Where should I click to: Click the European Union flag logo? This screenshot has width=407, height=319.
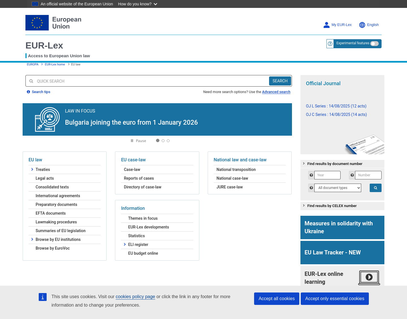pos(37,23)
